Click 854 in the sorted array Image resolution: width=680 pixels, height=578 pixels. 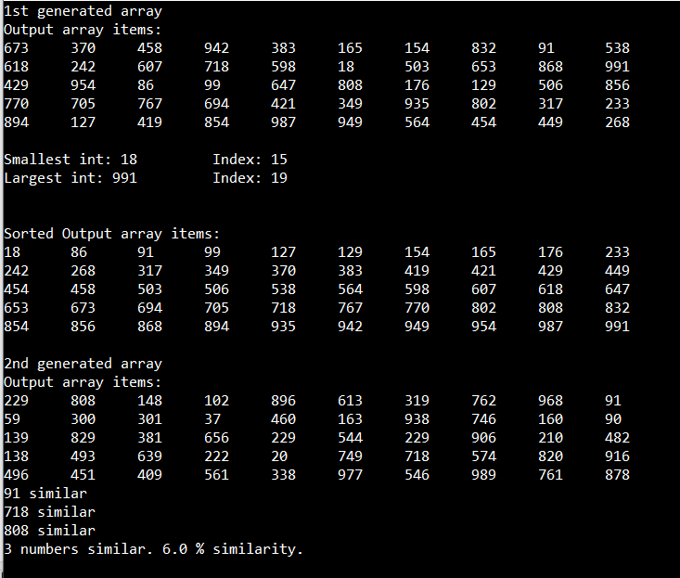point(16,327)
